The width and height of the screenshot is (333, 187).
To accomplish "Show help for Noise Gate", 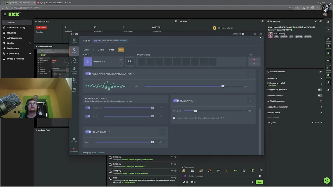I will pyautogui.click(x=195, y=101).
